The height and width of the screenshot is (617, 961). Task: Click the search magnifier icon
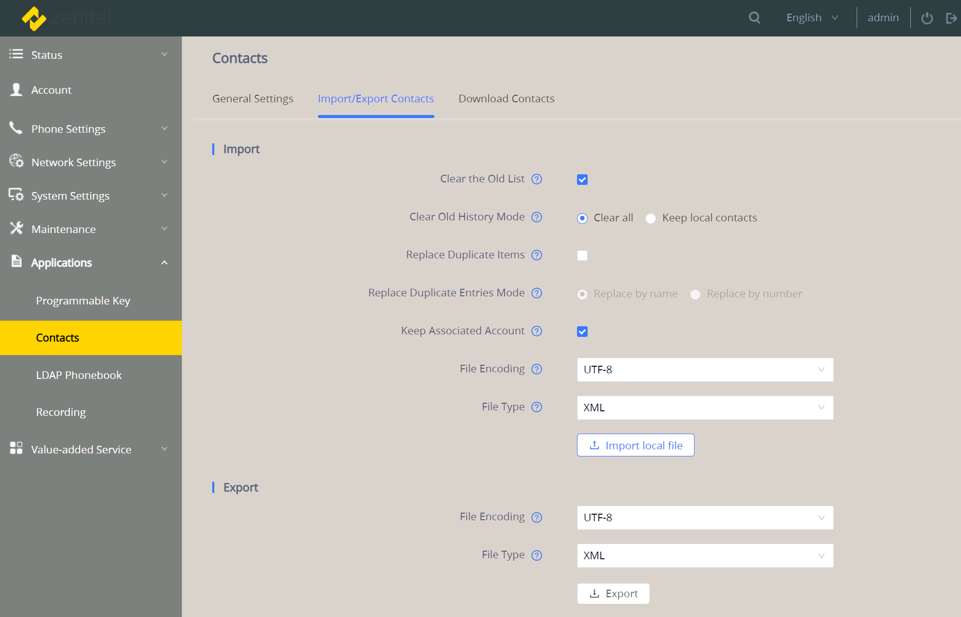[x=754, y=18]
